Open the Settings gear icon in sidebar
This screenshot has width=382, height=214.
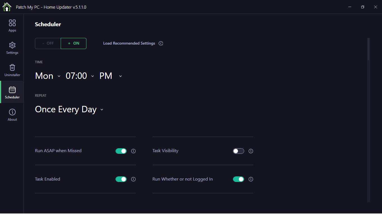(x=12, y=45)
